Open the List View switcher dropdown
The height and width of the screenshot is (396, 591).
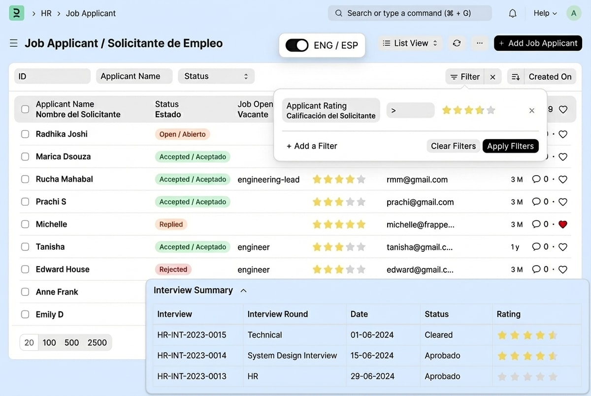point(410,43)
